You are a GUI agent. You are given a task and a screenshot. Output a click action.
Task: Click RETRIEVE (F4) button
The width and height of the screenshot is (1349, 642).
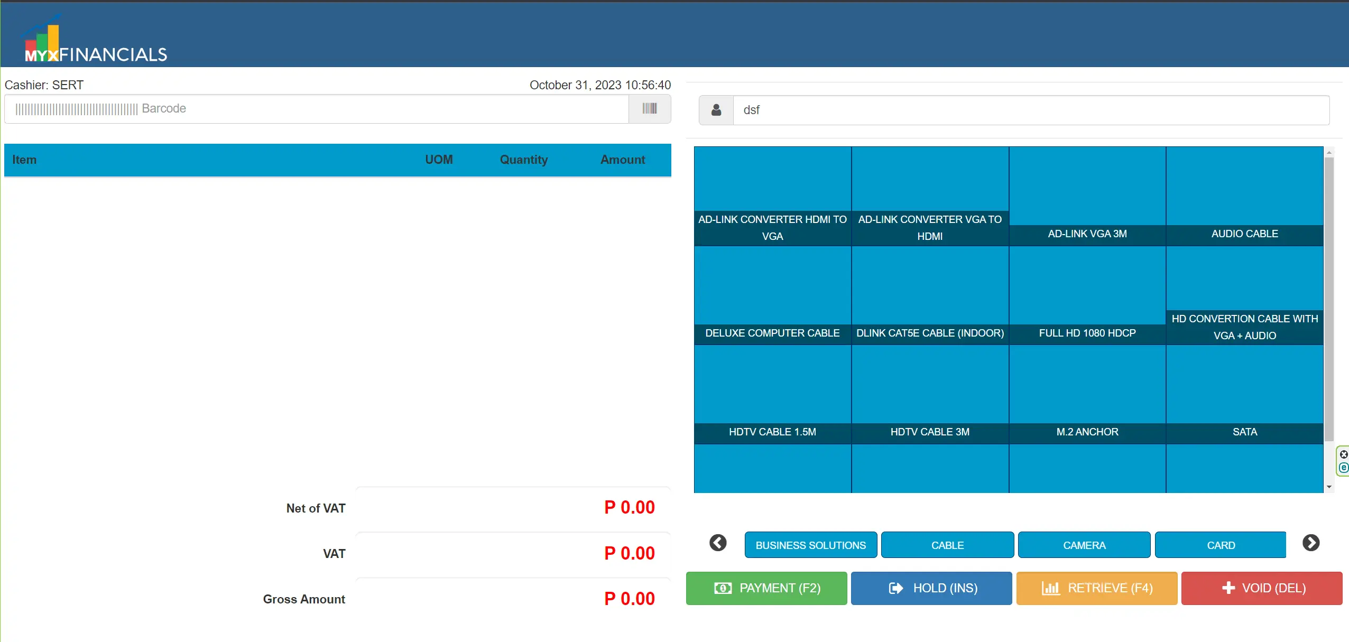(x=1096, y=588)
